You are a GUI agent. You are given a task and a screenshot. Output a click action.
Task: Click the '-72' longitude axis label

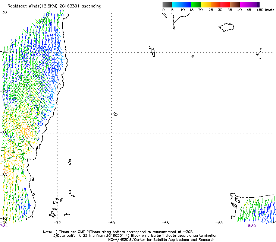57,223
